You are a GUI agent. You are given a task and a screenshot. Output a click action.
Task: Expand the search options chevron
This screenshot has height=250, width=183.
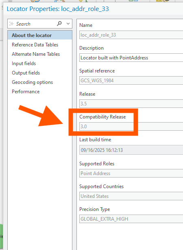(68, 24)
